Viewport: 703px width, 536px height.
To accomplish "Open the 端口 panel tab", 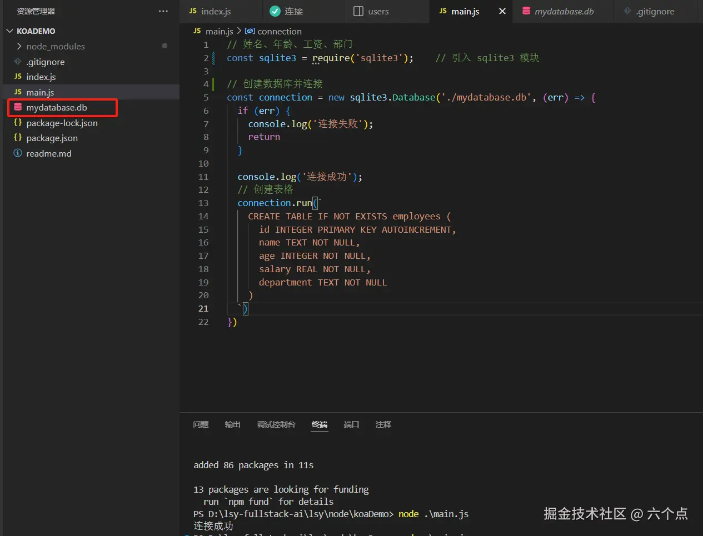I will pos(351,424).
